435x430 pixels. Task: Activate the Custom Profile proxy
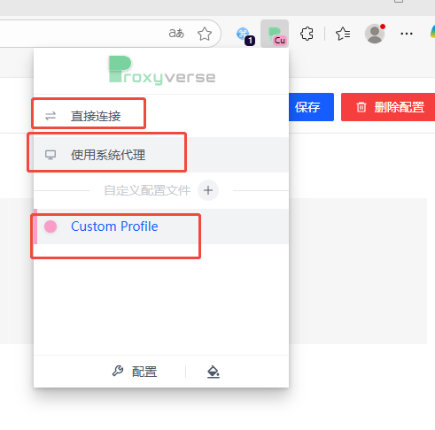point(161,227)
